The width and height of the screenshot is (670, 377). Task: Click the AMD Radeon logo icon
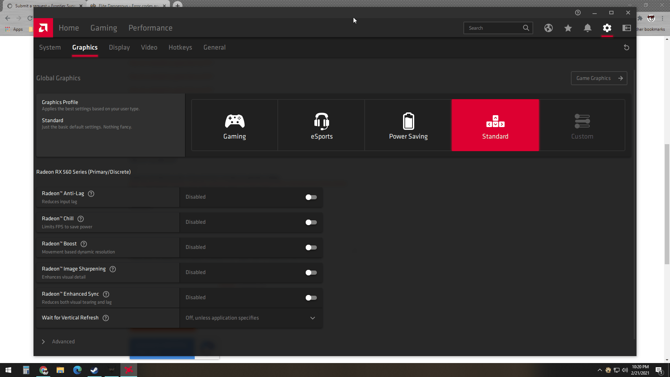tap(43, 28)
